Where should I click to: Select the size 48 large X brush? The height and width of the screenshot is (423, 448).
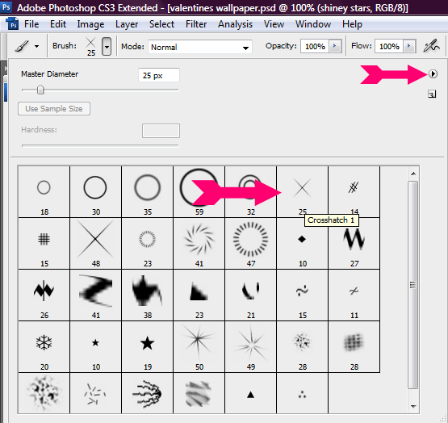[x=96, y=244]
